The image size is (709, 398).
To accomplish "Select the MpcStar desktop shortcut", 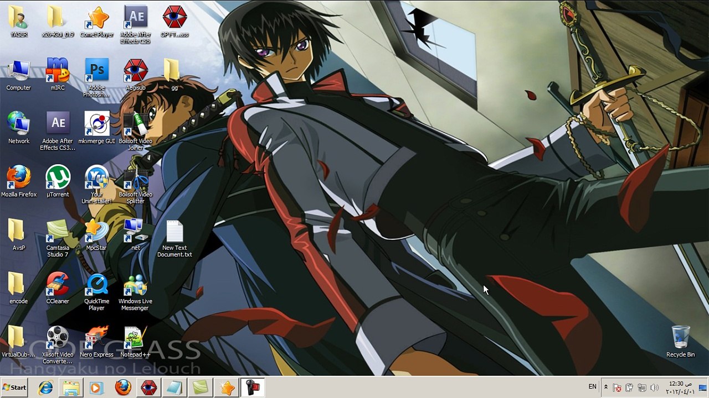I will (x=96, y=234).
